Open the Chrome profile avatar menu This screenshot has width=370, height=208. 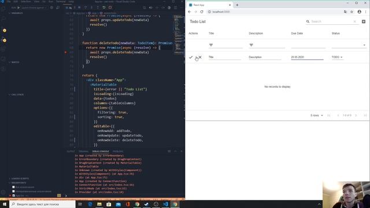click(360, 12)
